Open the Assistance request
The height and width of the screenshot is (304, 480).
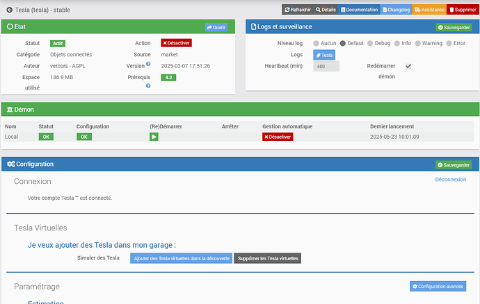429,10
